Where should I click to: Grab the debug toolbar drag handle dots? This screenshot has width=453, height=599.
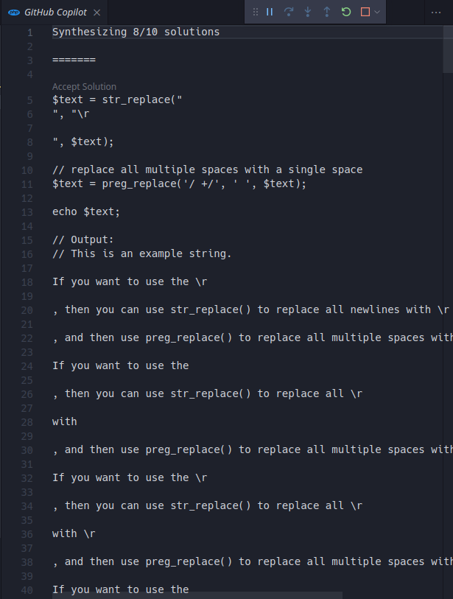(256, 12)
